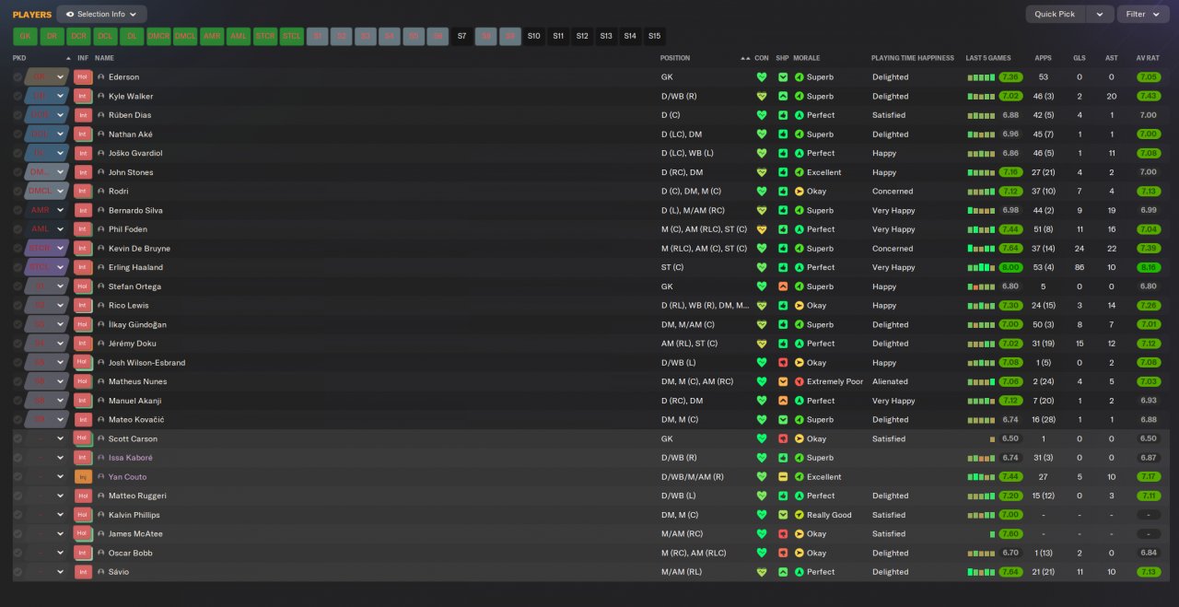Open the Filter dropdown

coord(1142,14)
